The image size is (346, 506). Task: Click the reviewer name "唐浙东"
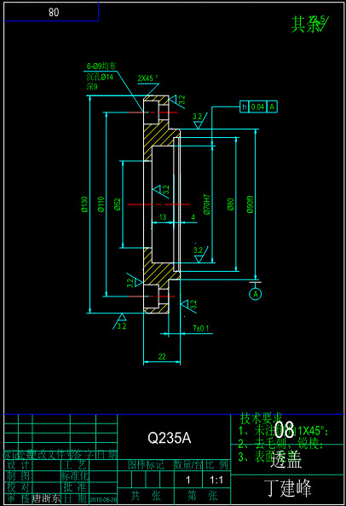pyautogui.click(x=47, y=498)
